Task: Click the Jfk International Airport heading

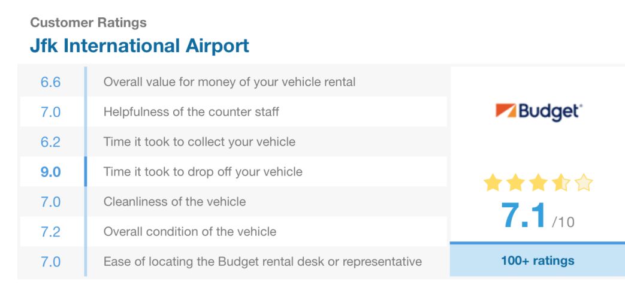Action: click(140, 46)
